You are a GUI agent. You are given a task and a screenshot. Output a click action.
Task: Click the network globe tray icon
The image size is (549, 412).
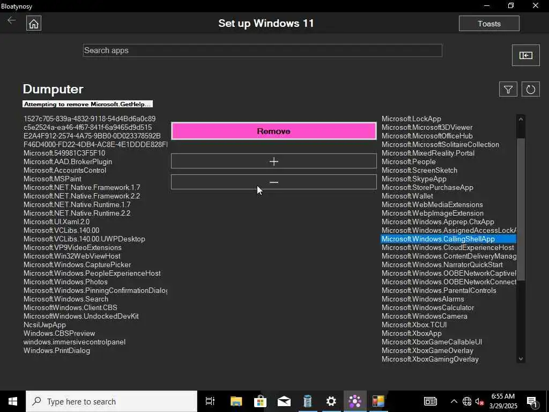click(x=467, y=401)
